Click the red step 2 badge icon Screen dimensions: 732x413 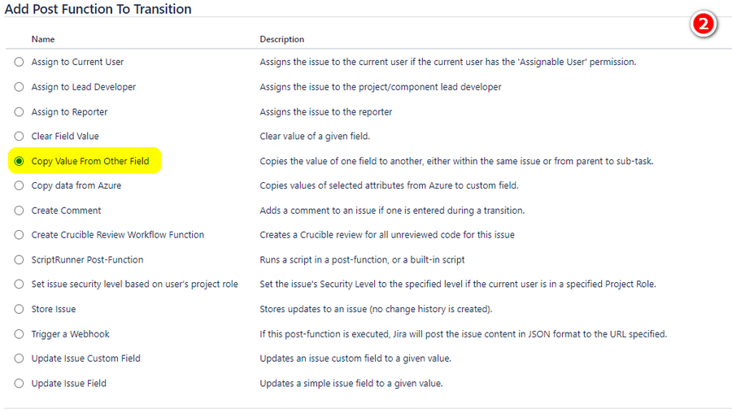point(704,24)
